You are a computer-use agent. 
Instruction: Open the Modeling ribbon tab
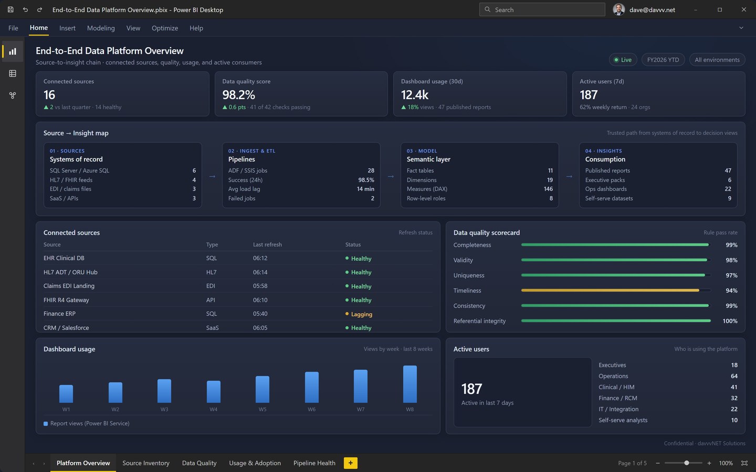(x=101, y=28)
